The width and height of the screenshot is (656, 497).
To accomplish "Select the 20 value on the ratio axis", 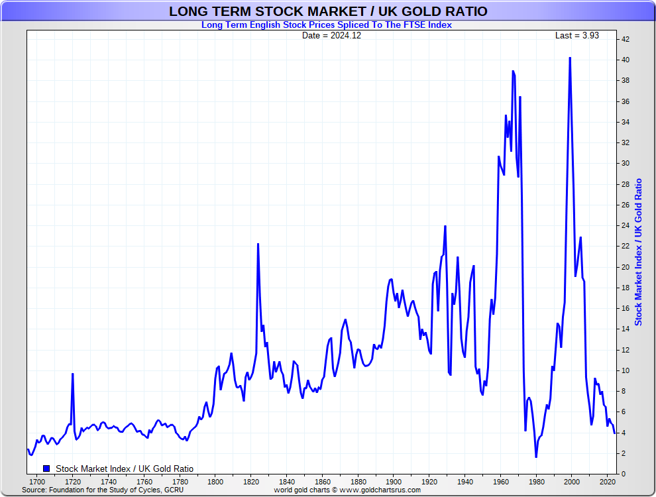I will [x=626, y=267].
